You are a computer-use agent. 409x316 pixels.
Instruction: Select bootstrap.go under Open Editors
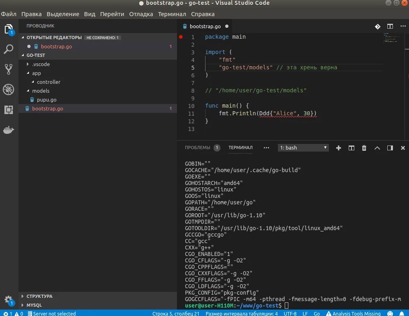point(98,46)
